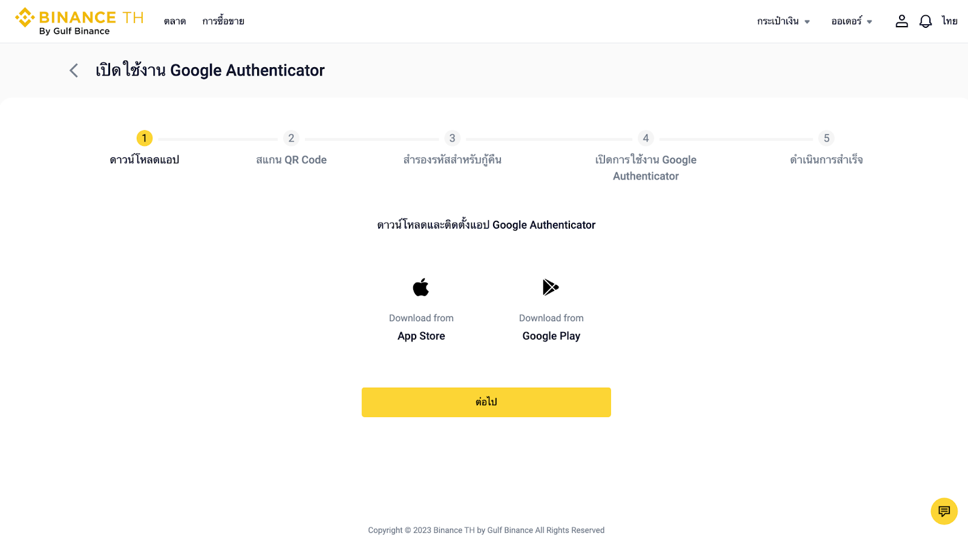Open the ตลาด market menu

pos(175,21)
